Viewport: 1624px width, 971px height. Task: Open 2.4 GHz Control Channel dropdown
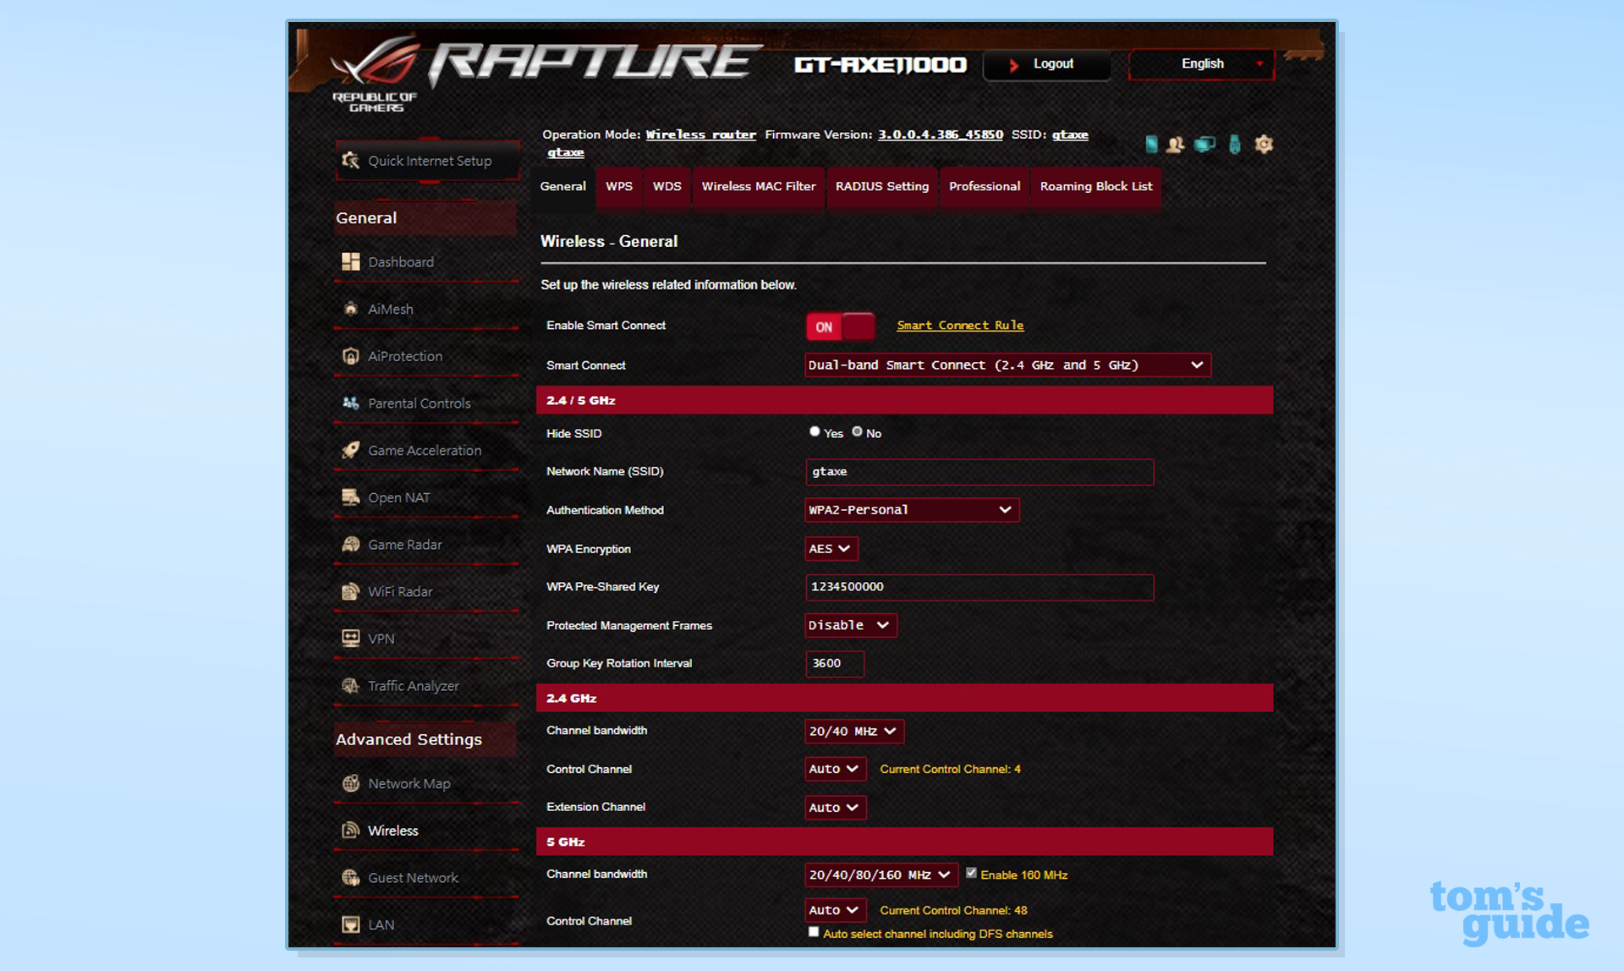tap(835, 769)
